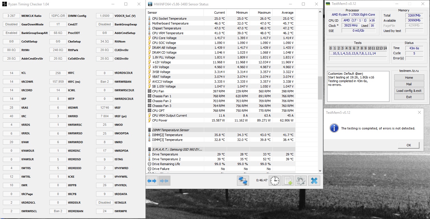Click the Total memory field 32697Mb in TestMem5
430x219 pixels.
click(415, 15)
